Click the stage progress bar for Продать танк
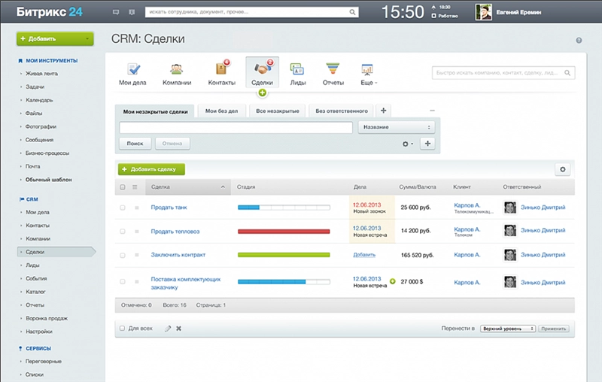Screen dimensions: 602x382 pyautogui.click(x=284, y=208)
